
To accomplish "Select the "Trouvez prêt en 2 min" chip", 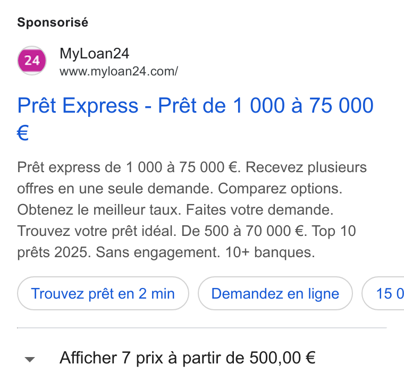I will tap(103, 293).
